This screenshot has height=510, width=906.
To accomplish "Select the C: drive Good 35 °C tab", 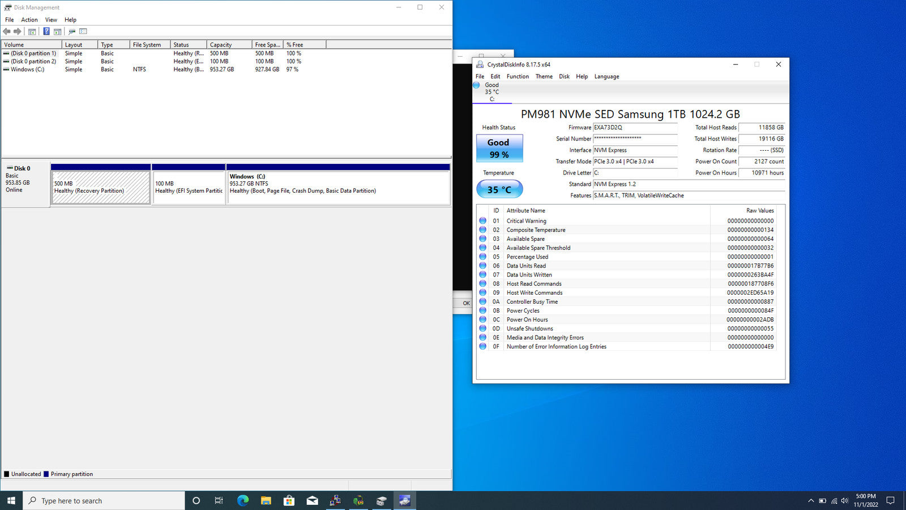I will pos(492,92).
